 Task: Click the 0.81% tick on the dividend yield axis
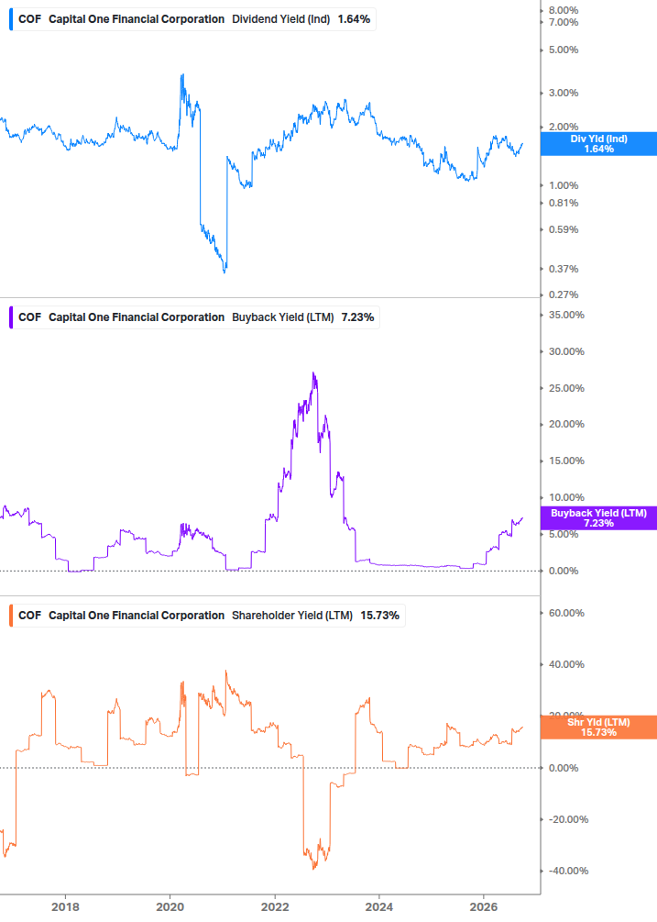(x=563, y=204)
